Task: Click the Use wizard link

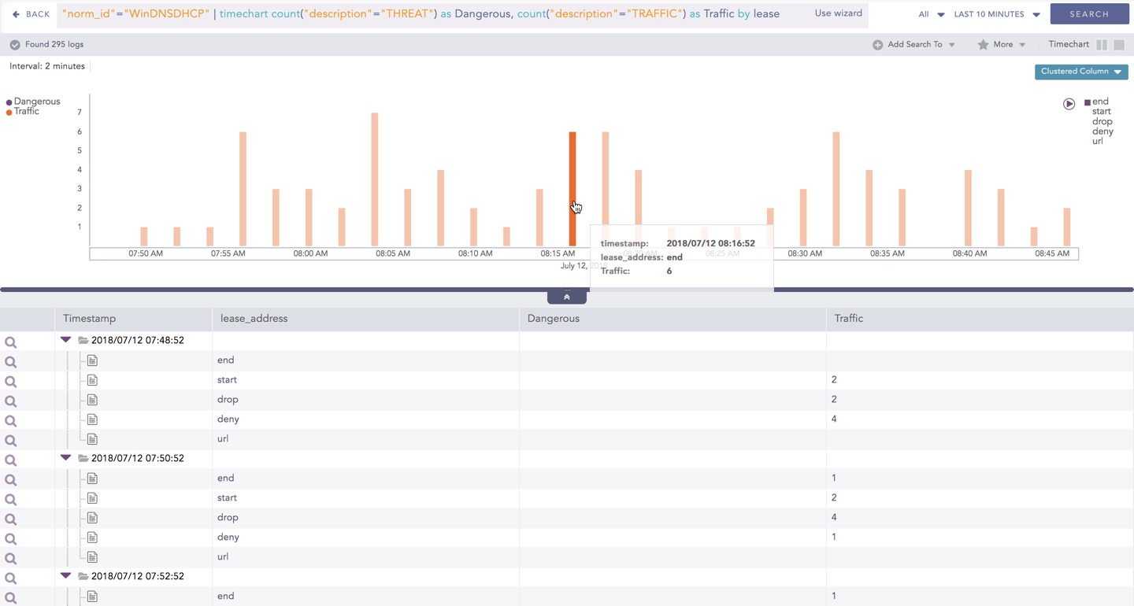Action: 838,13
